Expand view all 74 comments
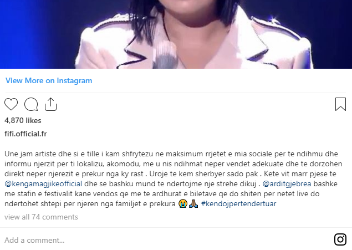Image resolution: width=352 pixels, height=250 pixels. pyautogui.click(x=41, y=217)
